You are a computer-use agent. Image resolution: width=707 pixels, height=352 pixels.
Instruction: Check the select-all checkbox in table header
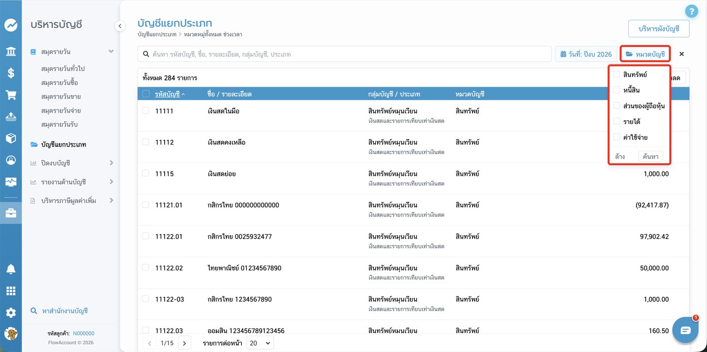click(x=146, y=94)
